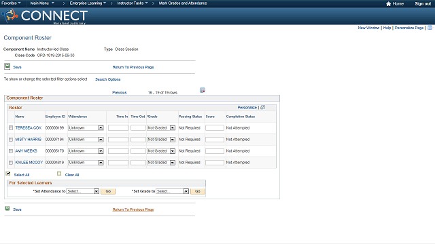
Task: Click the roster popup icon next to Personalize
Action: pos(263,107)
